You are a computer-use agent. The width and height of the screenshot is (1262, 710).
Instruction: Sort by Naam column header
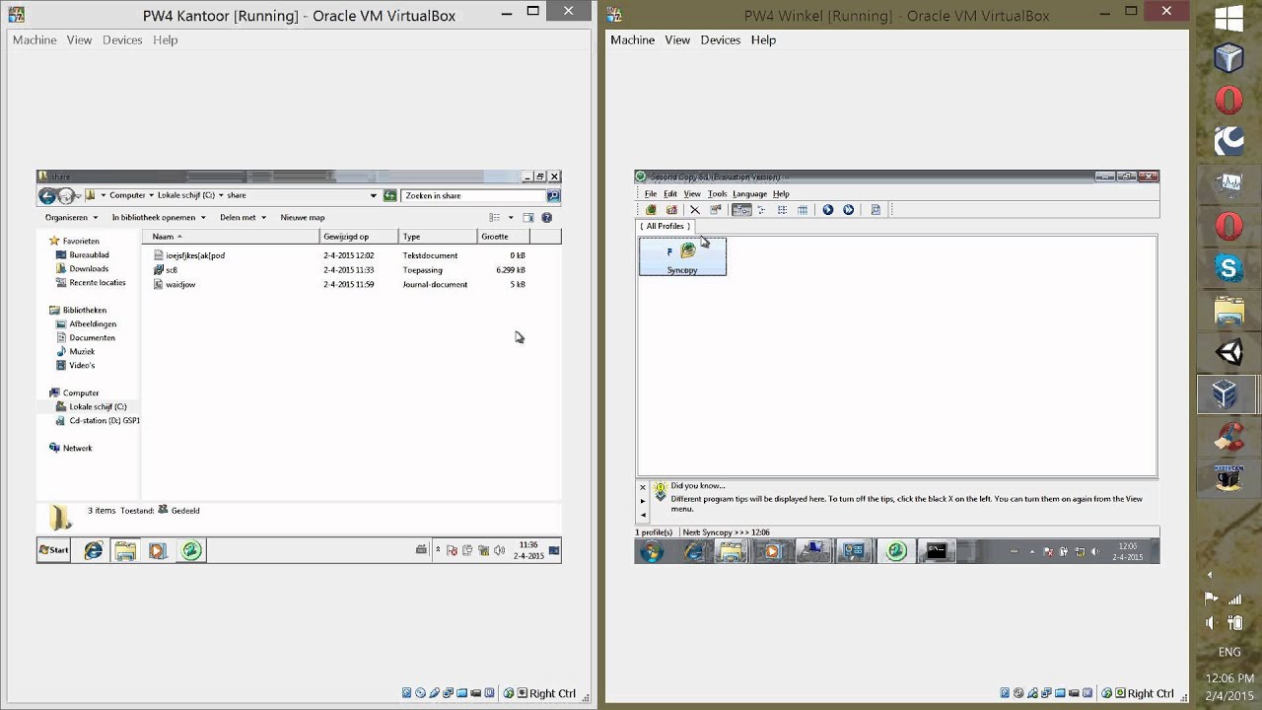coord(232,237)
